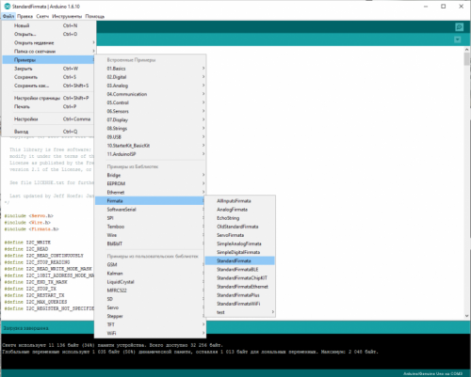
Task: Expand the EEPROM library examples
Action: coord(151,183)
